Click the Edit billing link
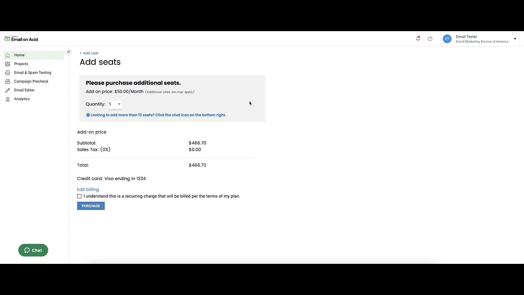This screenshot has height=295, width=524. (x=88, y=190)
